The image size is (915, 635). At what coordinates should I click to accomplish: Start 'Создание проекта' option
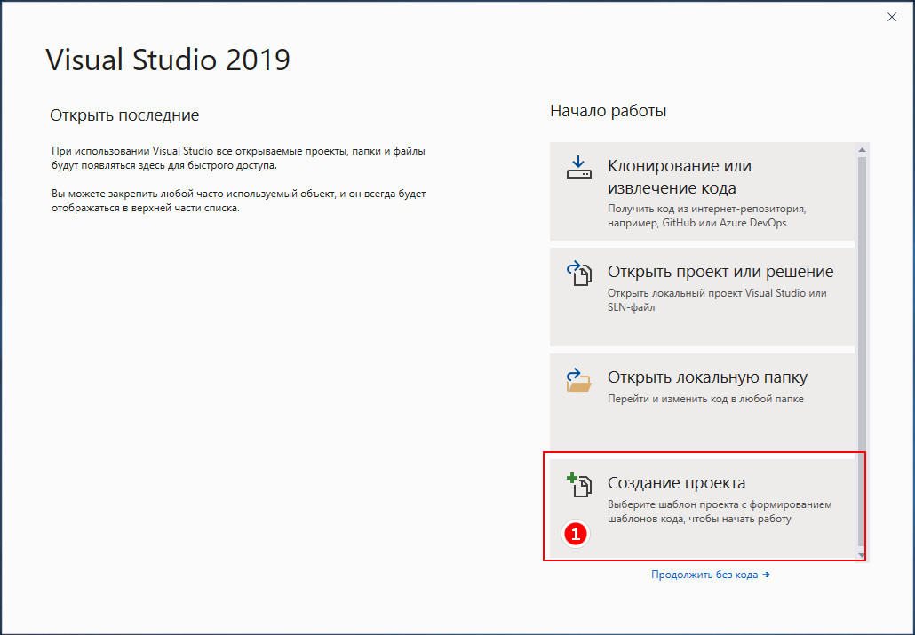tap(702, 508)
